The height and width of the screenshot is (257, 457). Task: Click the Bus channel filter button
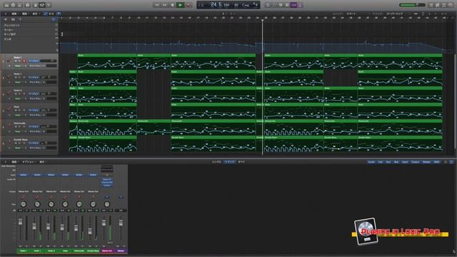(x=396, y=162)
